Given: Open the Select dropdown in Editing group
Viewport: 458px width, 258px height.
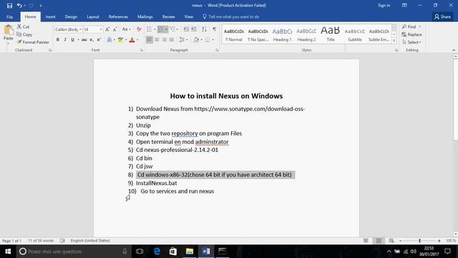Looking at the screenshot, I should point(412,42).
